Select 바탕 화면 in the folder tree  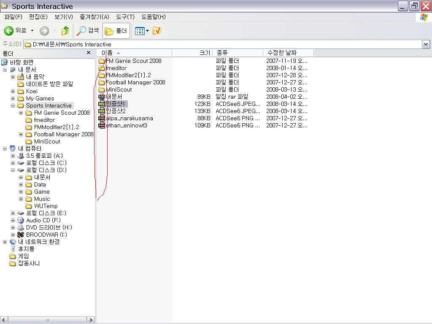(22, 62)
